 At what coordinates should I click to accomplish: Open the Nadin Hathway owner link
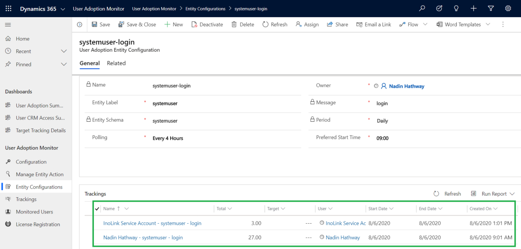click(x=406, y=86)
